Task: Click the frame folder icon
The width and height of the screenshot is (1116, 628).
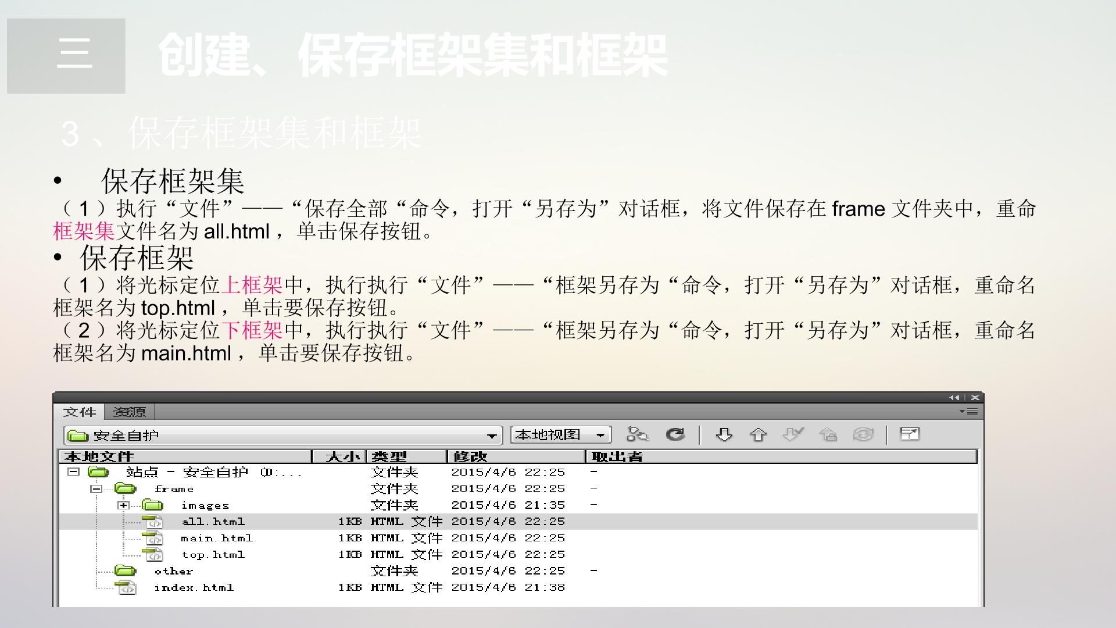Action: [125, 488]
